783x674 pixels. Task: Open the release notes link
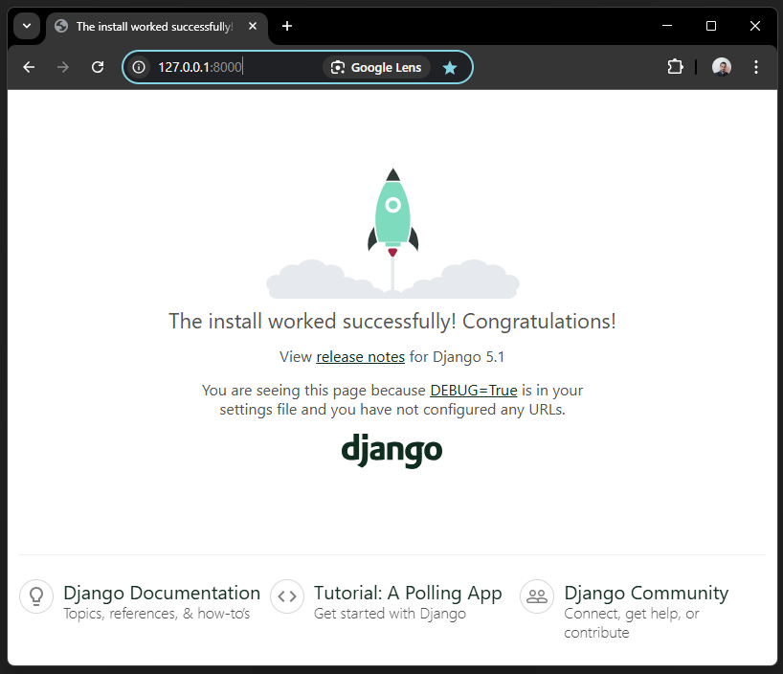tap(360, 357)
